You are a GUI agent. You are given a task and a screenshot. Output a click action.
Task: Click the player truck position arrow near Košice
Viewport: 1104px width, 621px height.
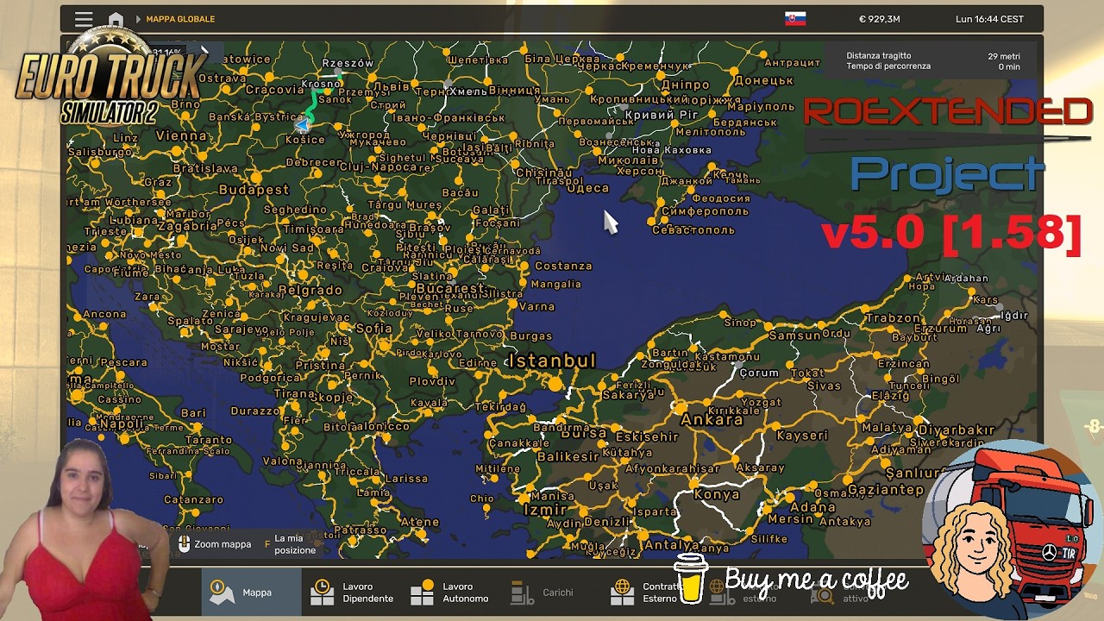click(x=302, y=126)
